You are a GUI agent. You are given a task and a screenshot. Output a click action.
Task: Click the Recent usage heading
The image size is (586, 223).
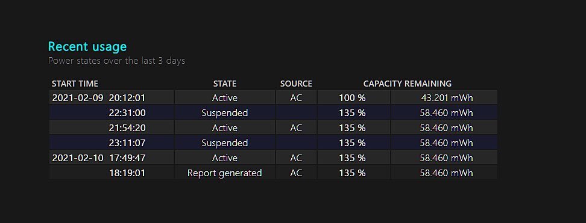[x=87, y=47]
